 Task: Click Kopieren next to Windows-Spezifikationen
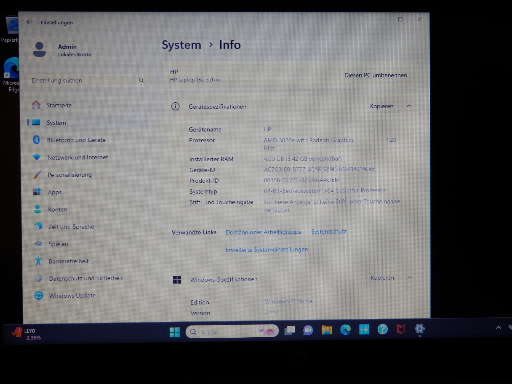tap(382, 278)
